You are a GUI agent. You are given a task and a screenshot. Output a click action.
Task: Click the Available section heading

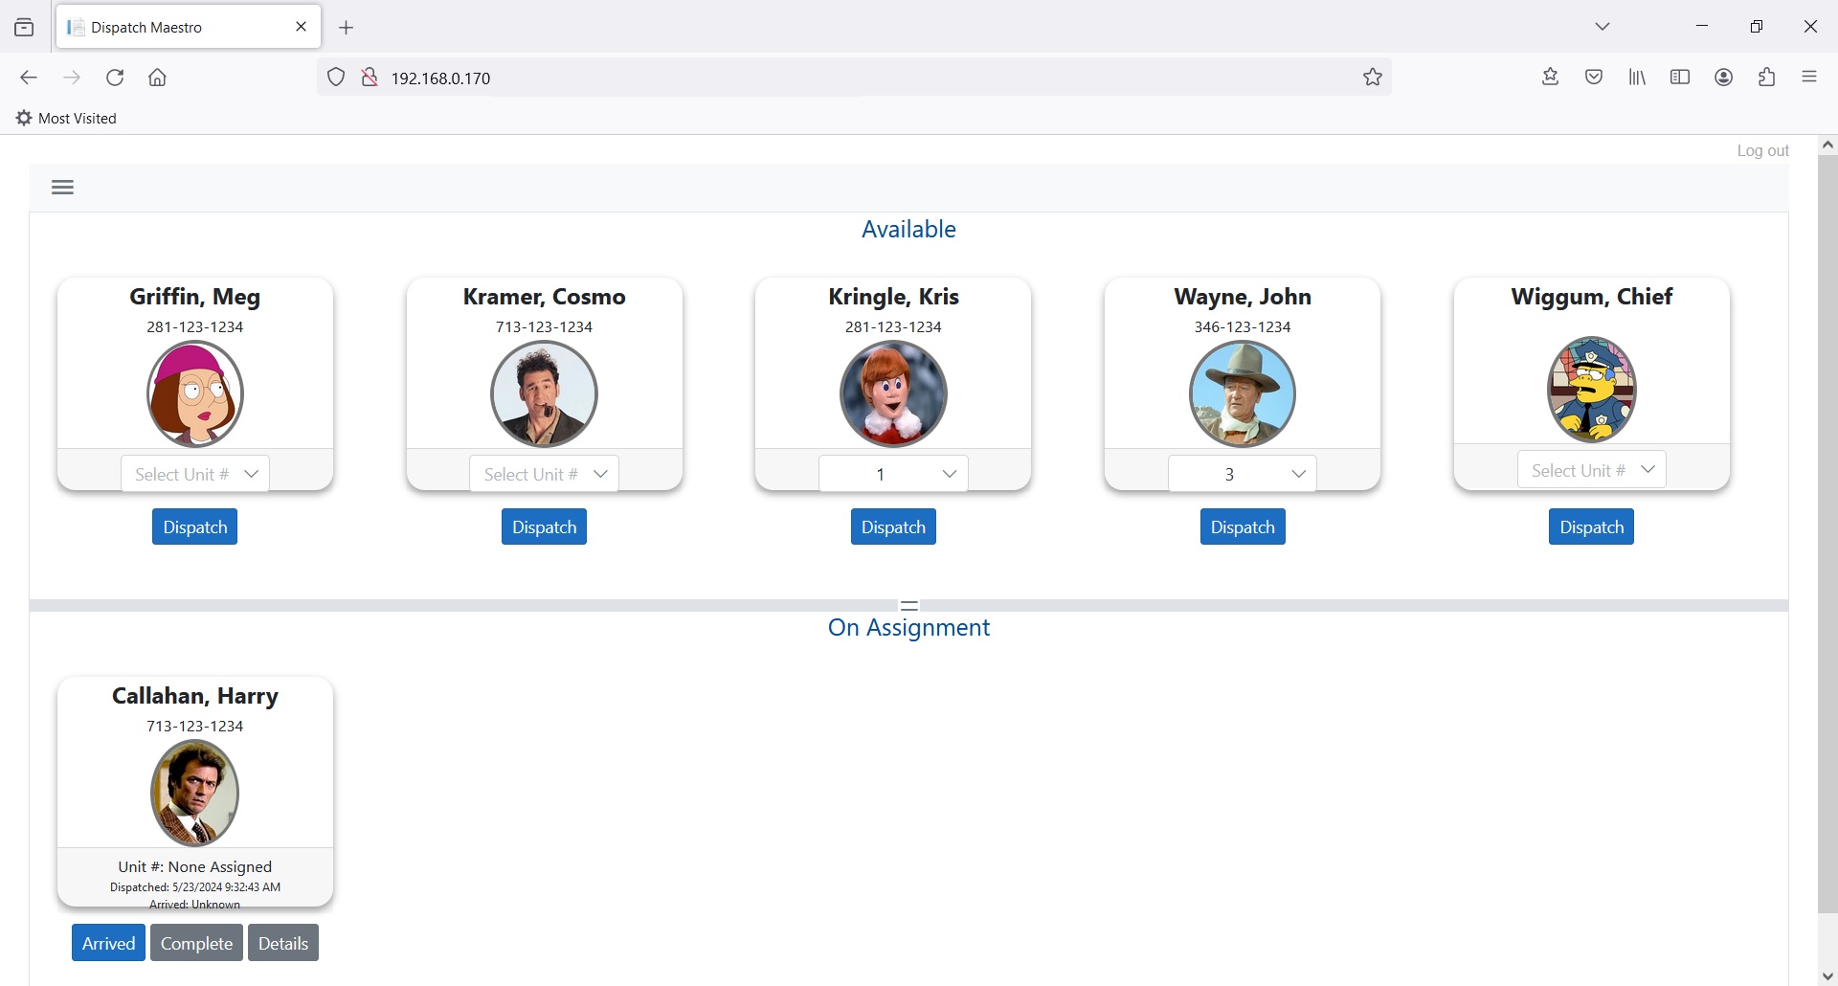tap(908, 230)
